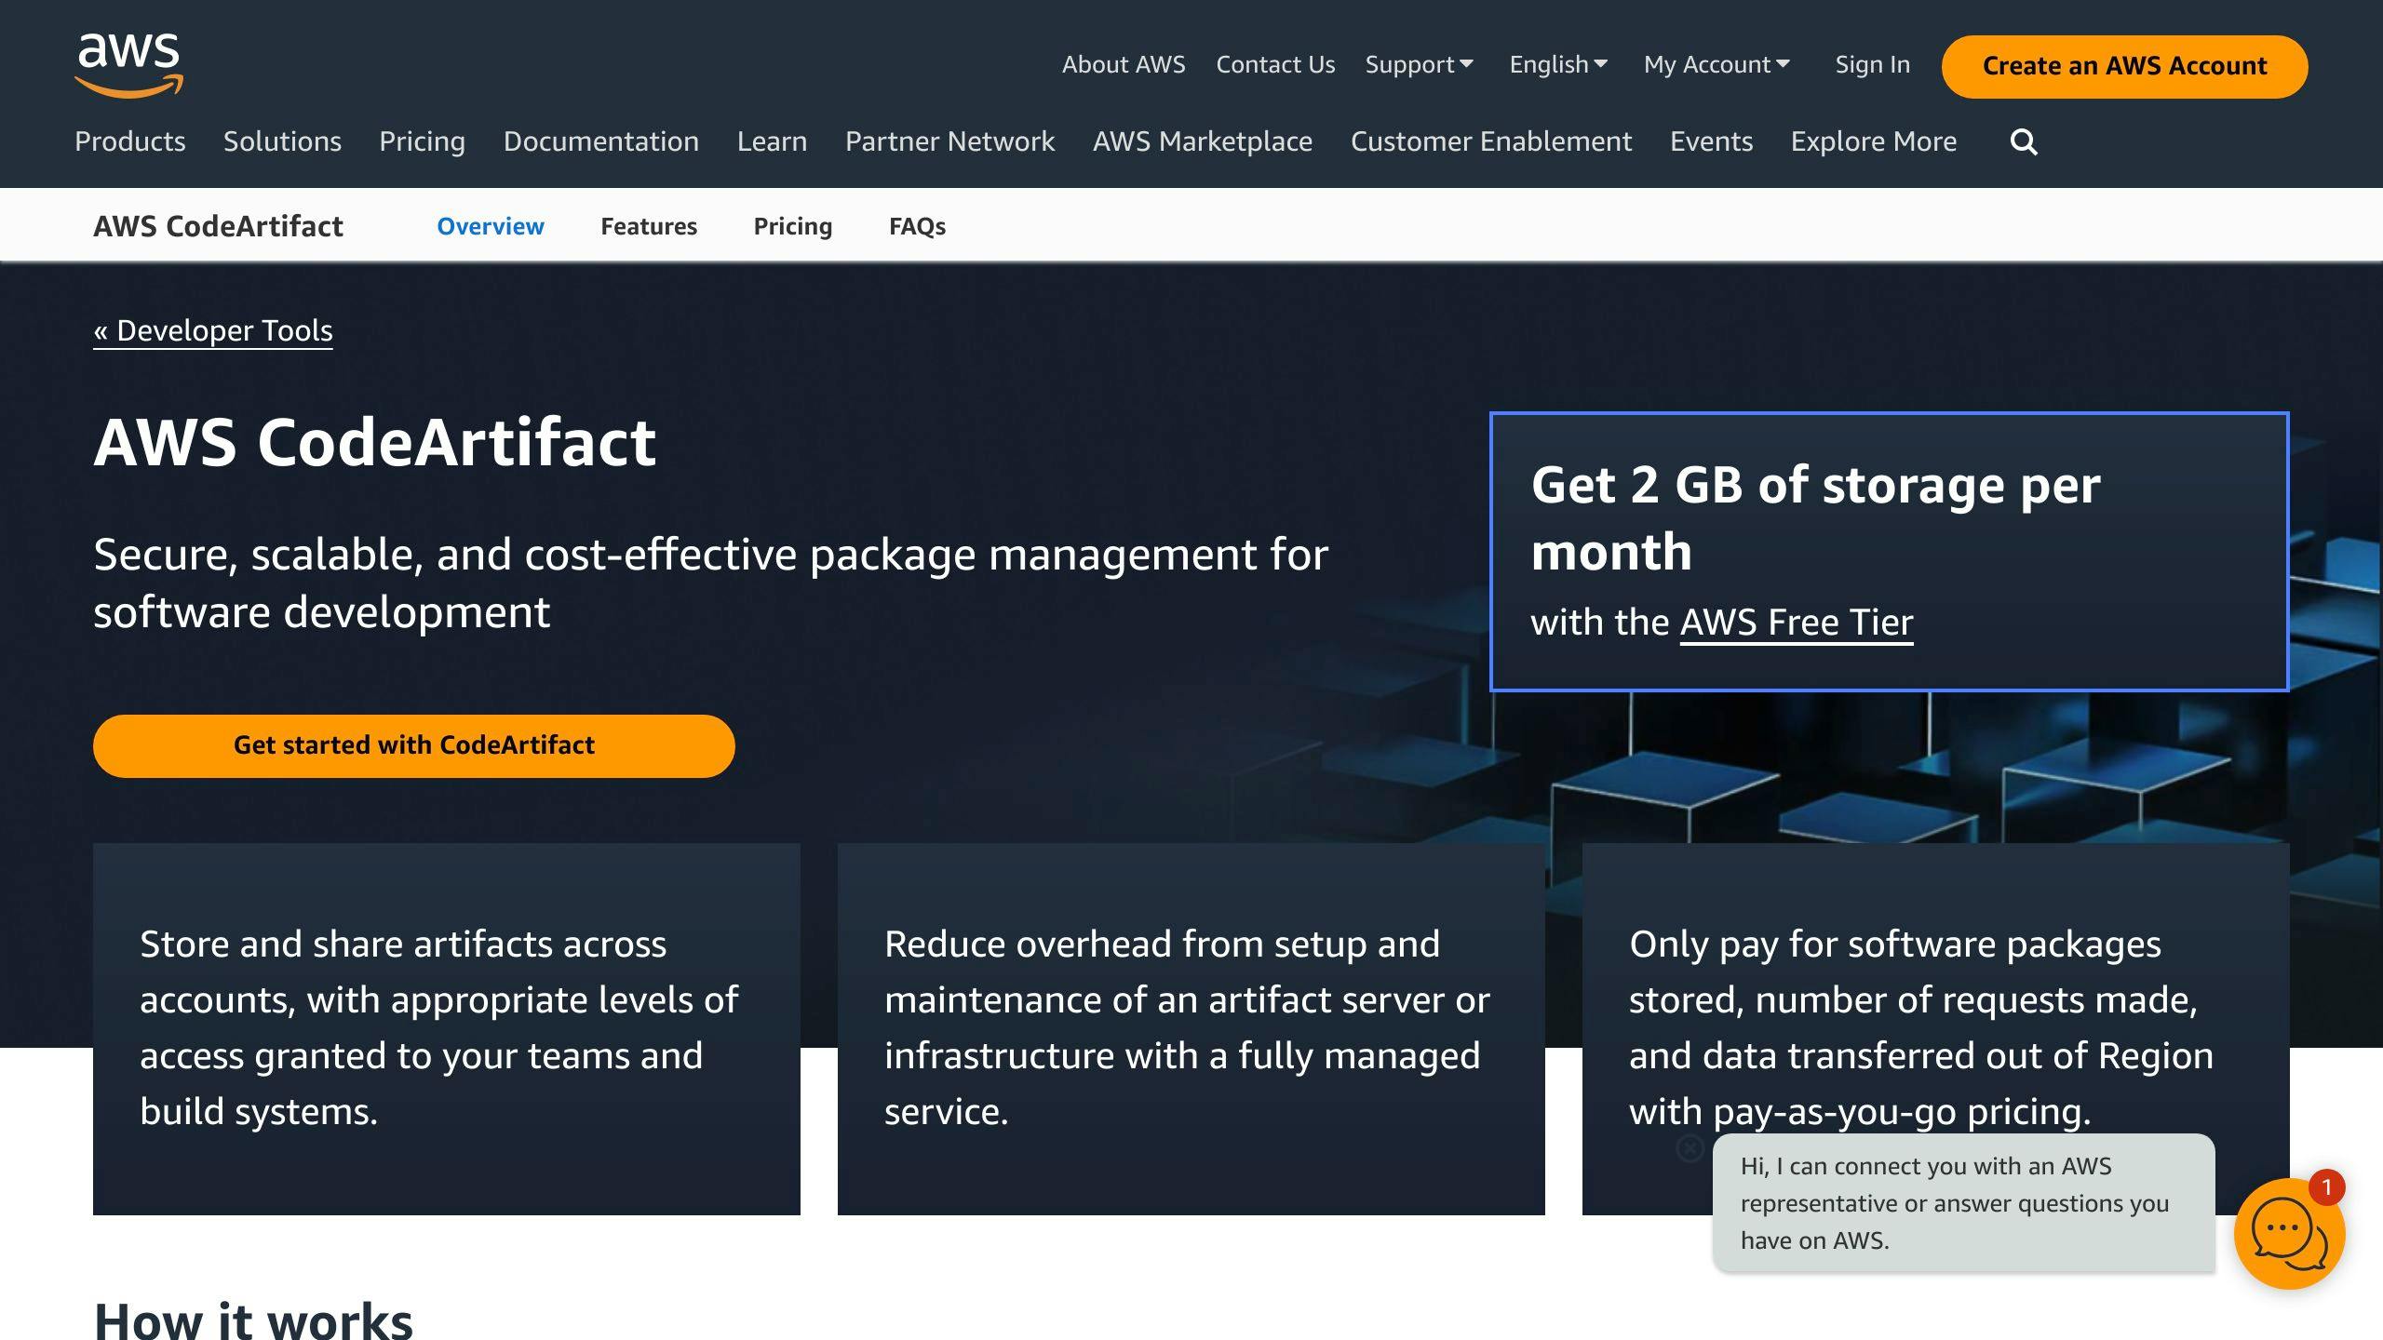This screenshot has height=1340, width=2383.
Task: Click the 'Reduce overhead from setup' card
Action: click(1191, 1029)
